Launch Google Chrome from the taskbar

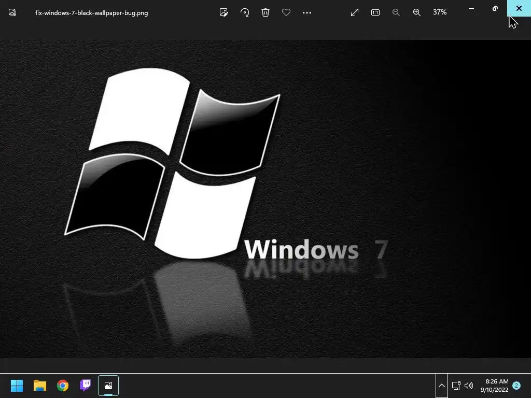[63, 386]
